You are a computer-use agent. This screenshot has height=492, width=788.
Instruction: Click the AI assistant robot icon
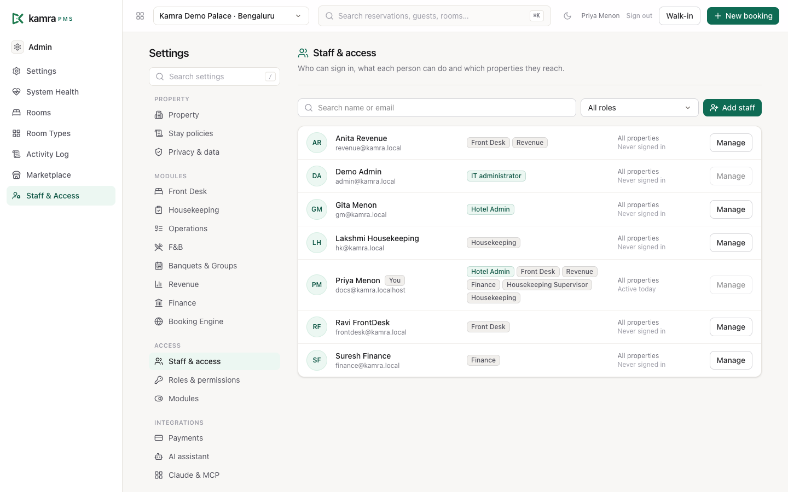[x=159, y=456]
